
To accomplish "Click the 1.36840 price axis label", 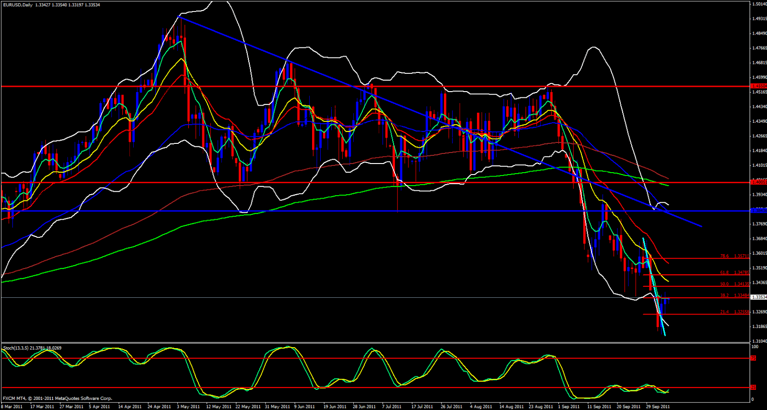I will tap(759, 239).
